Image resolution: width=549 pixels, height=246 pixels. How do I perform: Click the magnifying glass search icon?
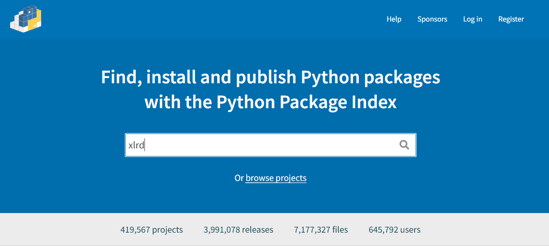click(x=404, y=145)
